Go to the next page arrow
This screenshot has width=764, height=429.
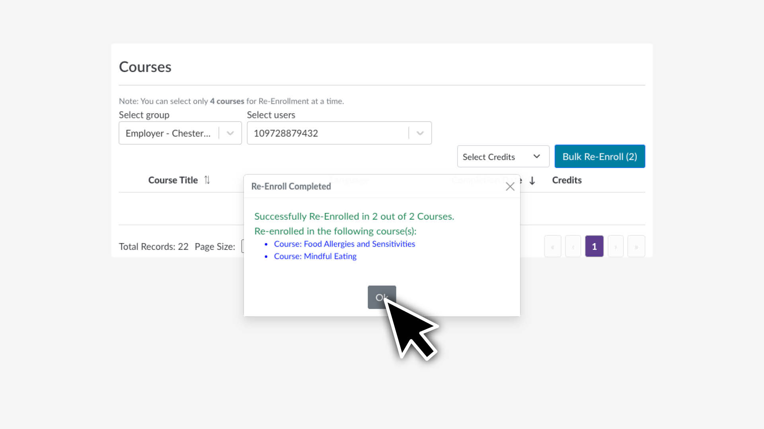click(x=615, y=247)
